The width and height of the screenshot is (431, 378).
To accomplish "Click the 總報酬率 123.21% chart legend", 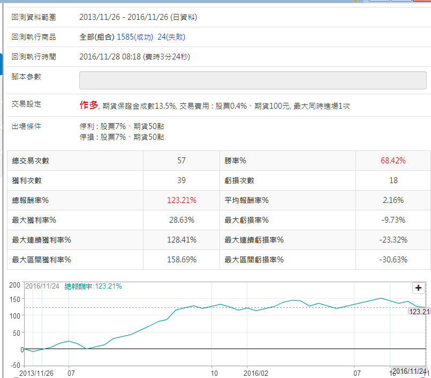I will pos(93,286).
